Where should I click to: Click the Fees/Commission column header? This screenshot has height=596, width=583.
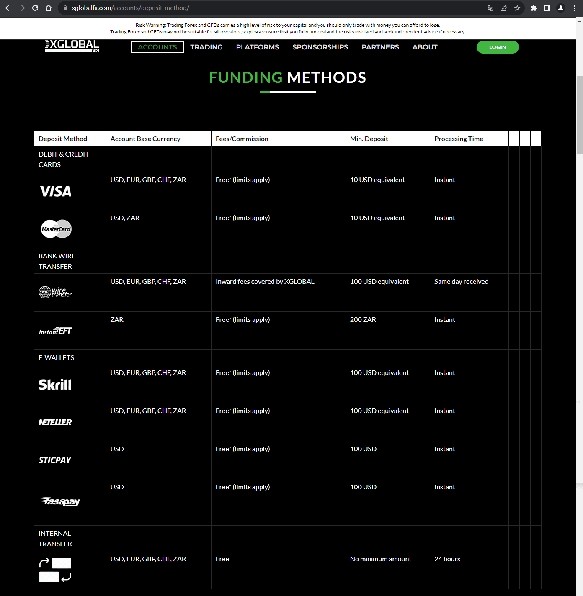(279, 139)
